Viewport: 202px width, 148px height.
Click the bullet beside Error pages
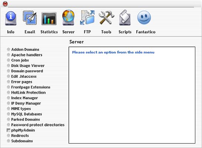[9, 82]
